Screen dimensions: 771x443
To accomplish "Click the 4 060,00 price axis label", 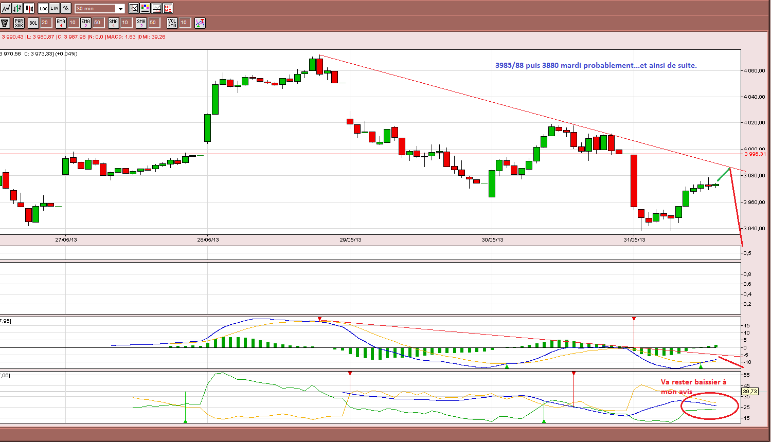I will [755, 71].
